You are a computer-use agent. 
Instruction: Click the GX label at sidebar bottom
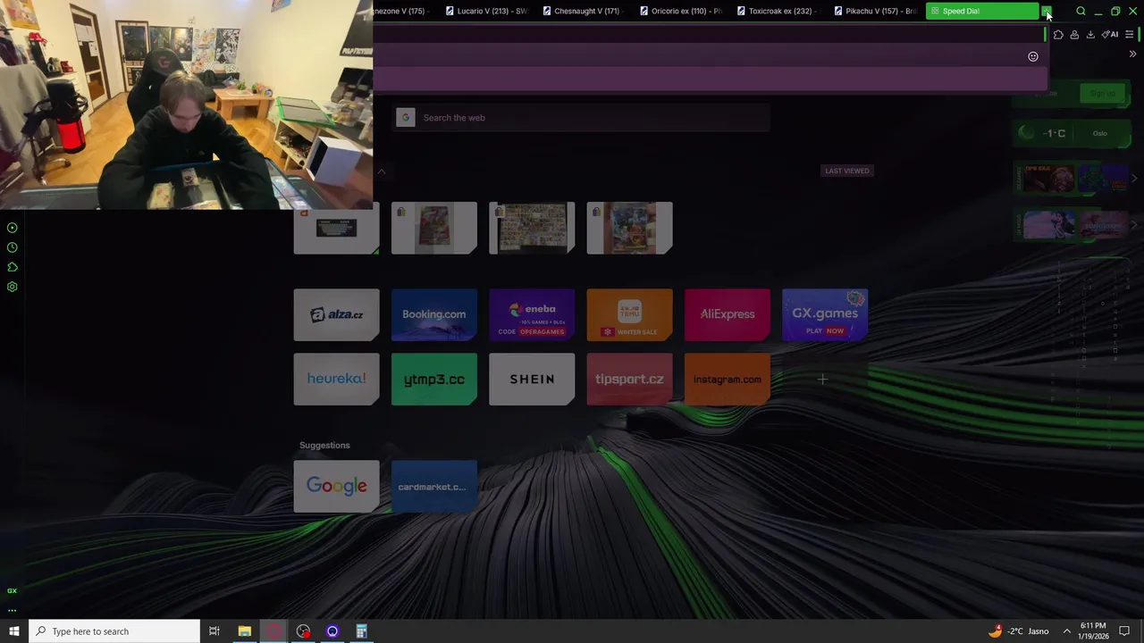[x=13, y=590]
